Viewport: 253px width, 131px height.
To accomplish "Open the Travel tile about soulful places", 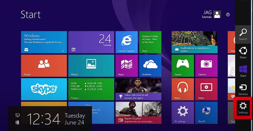I will point(194,42).
